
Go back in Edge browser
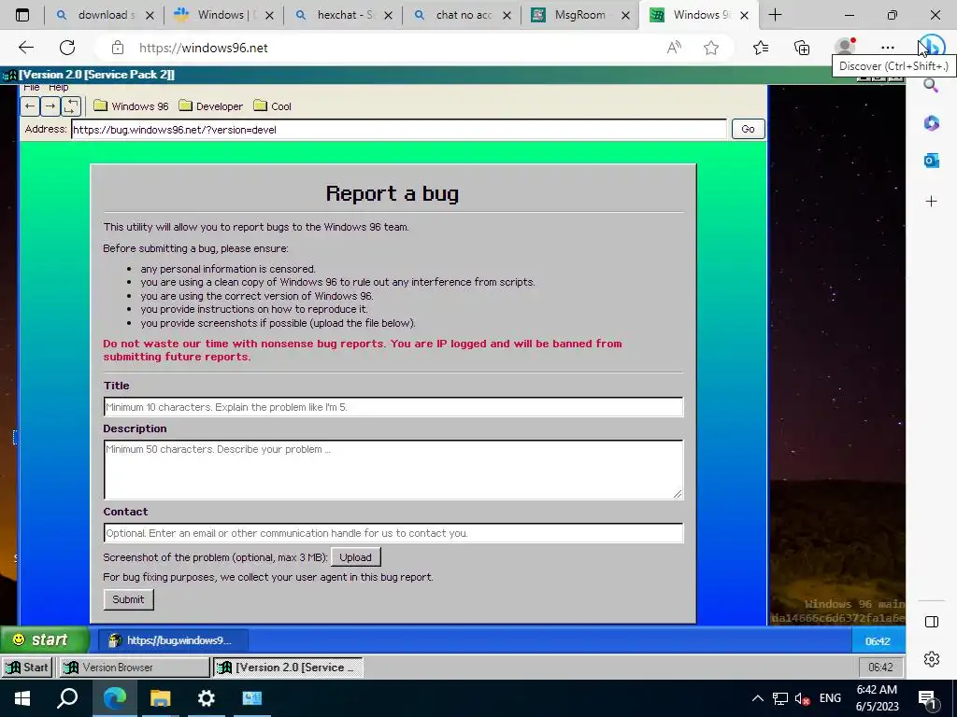pos(25,48)
